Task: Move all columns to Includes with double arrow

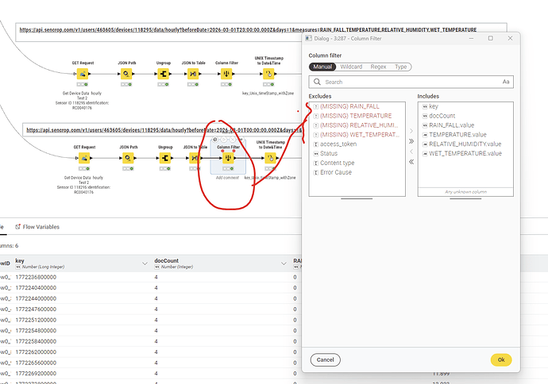Action: coord(411,140)
